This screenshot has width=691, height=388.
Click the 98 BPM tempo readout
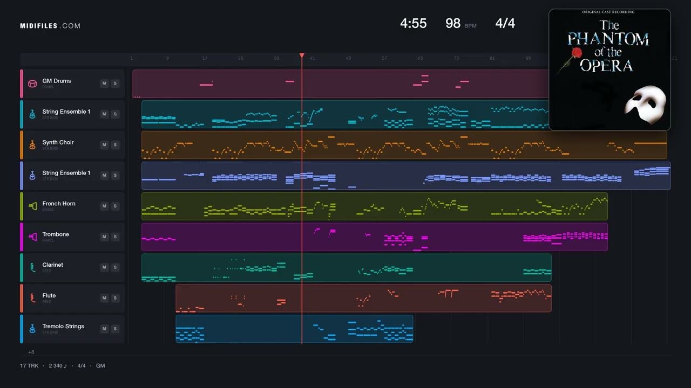coord(461,24)
